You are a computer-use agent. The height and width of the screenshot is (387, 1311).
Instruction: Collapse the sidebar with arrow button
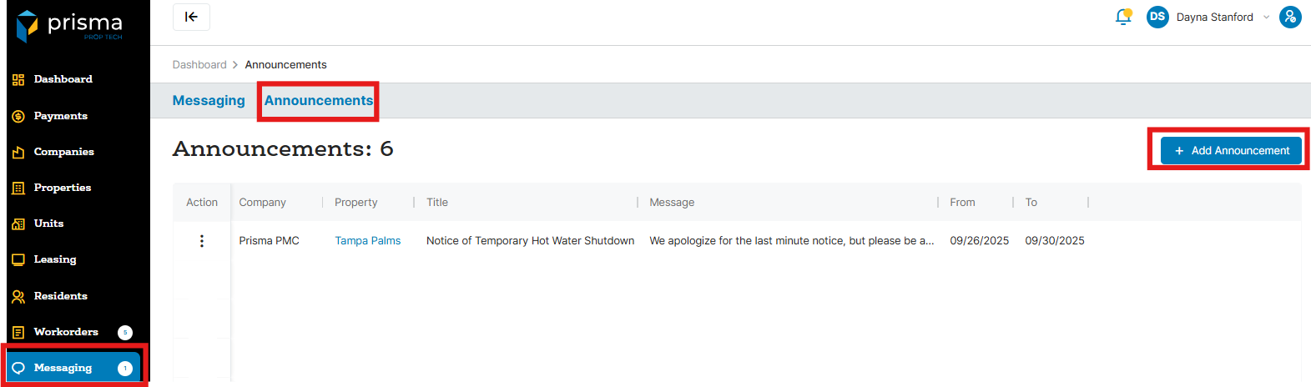(x=191, y=17)
